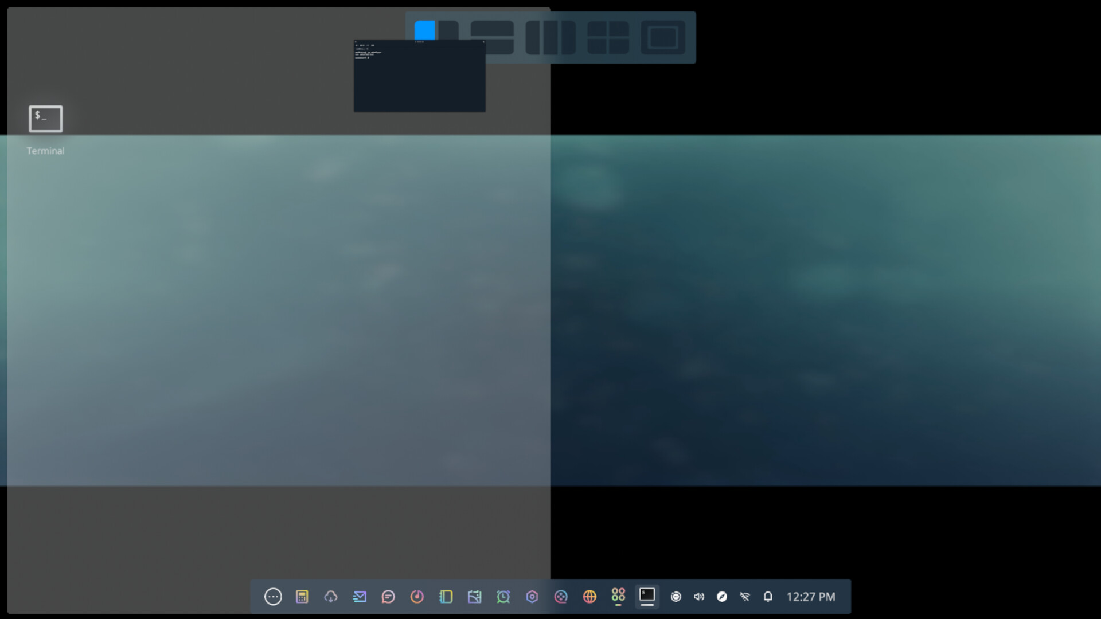Launch the Mail application

[x=360, y=596]
